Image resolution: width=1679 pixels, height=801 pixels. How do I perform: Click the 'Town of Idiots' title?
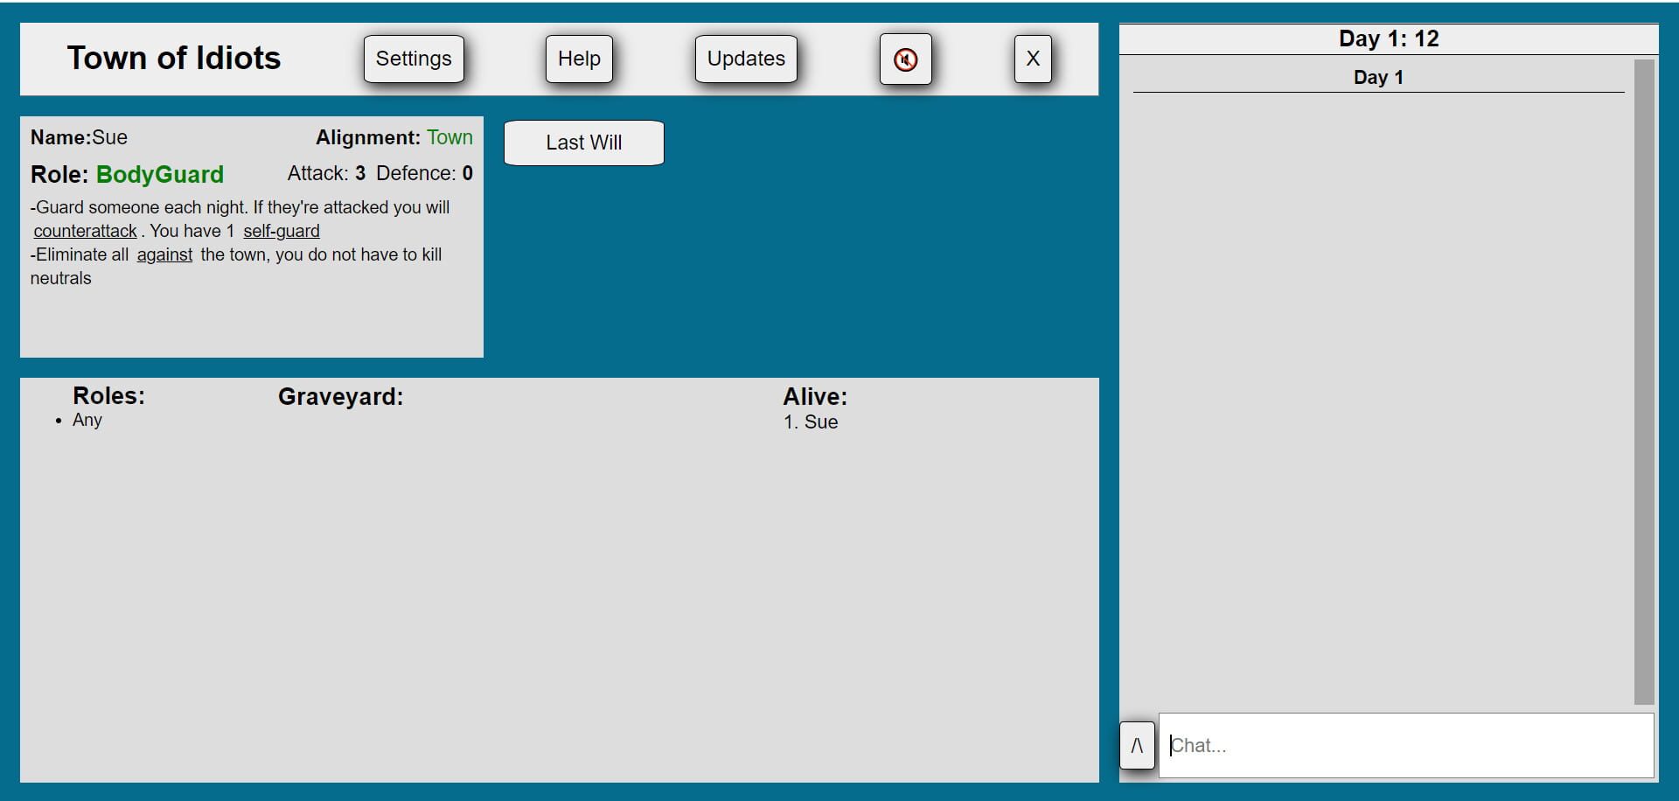[174, 59]
